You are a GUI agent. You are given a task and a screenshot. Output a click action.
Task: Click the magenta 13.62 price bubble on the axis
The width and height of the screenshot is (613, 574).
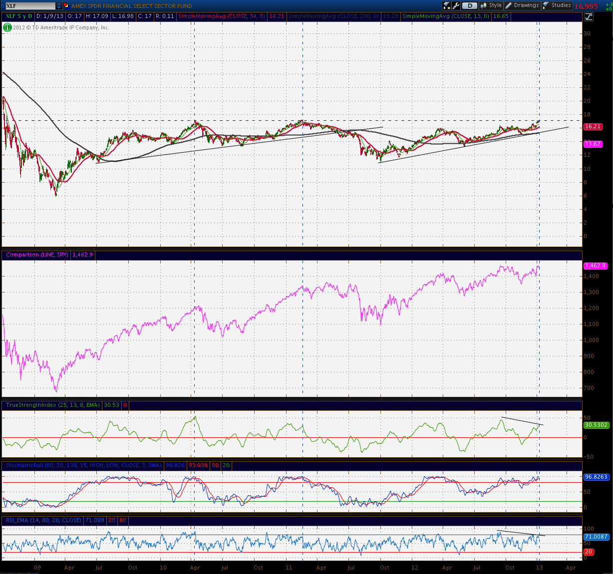click(593, 144)
